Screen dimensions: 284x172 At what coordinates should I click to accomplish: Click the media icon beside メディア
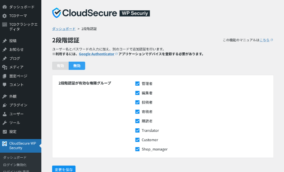tap(5, 67)
